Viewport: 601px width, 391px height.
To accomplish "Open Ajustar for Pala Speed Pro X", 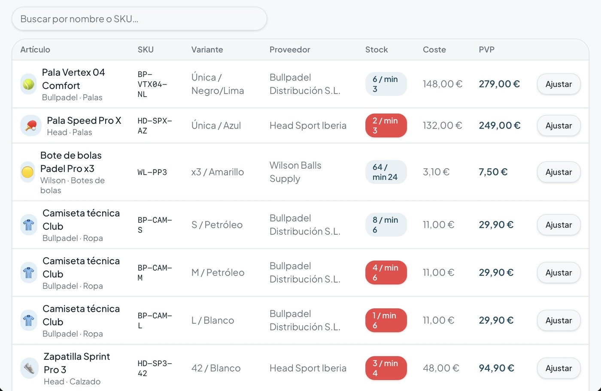I will pos(559,125).
